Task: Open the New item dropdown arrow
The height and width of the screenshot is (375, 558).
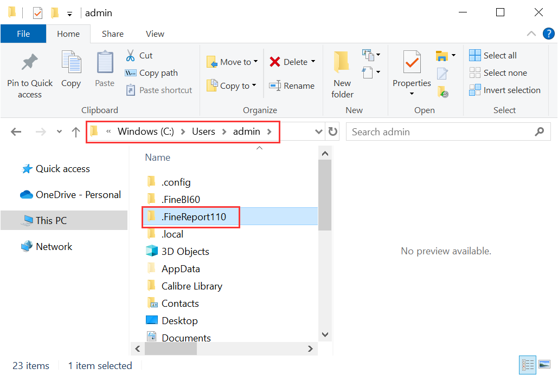Action: pyautogui.click(x=378, y=54)
